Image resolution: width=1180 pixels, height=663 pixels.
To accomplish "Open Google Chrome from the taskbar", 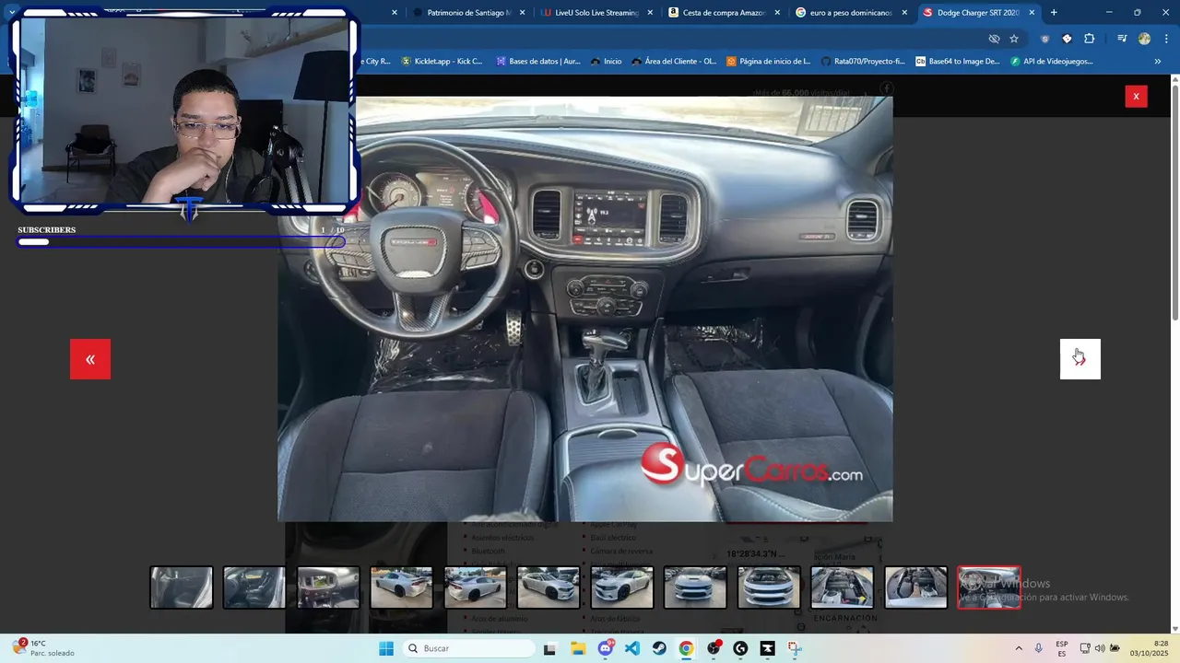I will pyautogui.click(x=686, y=648).
